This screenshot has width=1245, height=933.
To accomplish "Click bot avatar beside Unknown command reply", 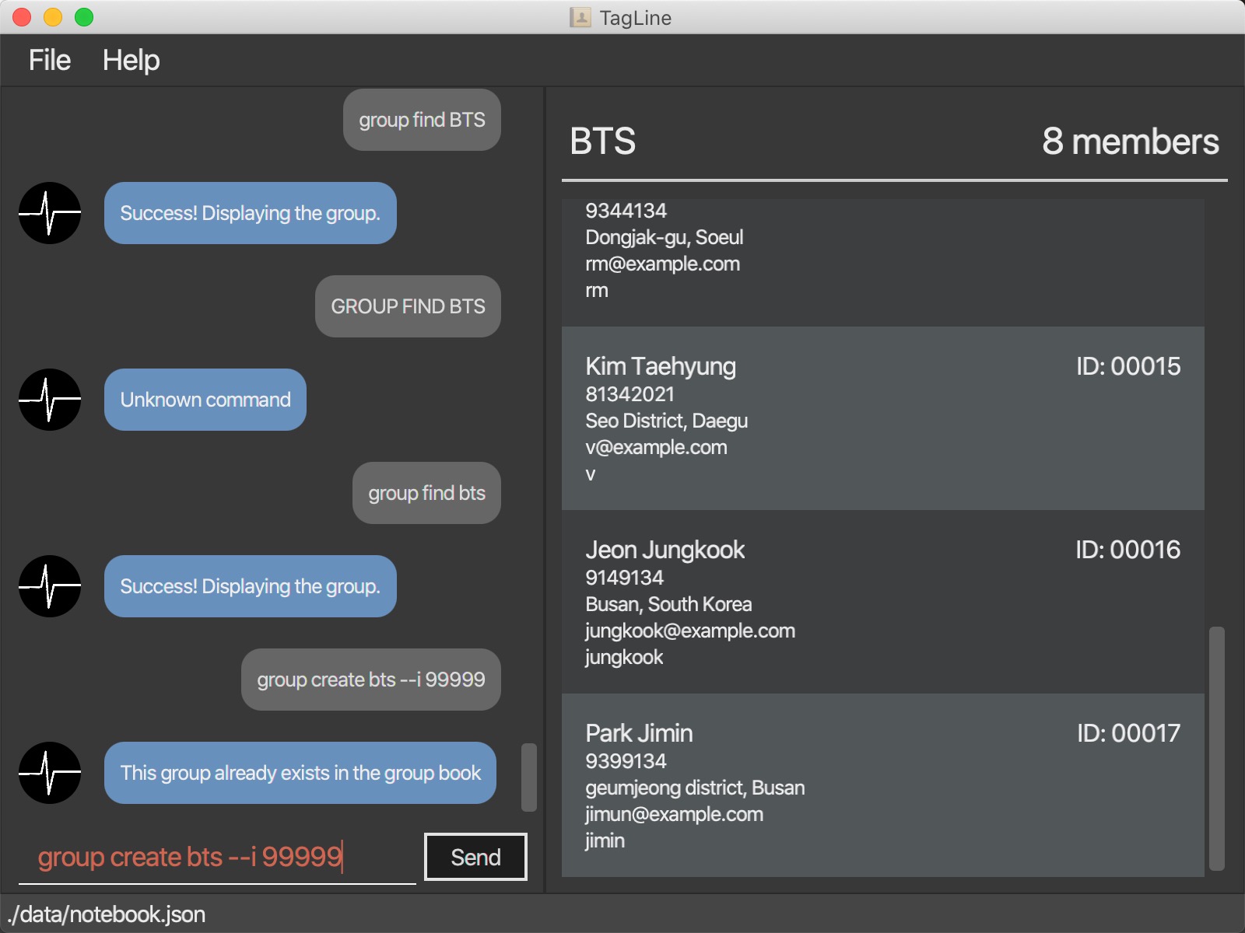I will 50,400.
